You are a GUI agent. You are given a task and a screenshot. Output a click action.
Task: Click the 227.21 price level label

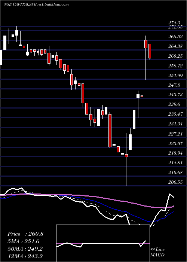pos(175,134)
